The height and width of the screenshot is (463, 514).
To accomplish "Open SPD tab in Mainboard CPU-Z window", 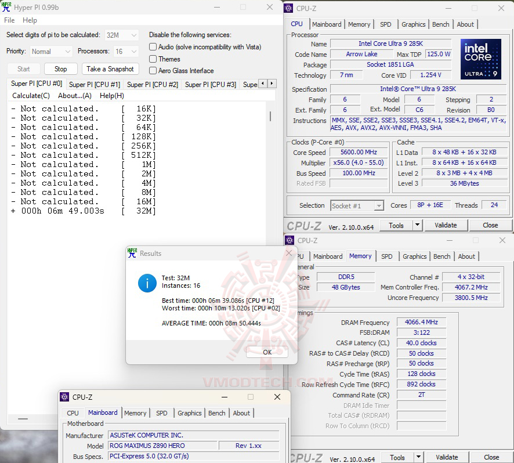I will [x=162, y=413].
